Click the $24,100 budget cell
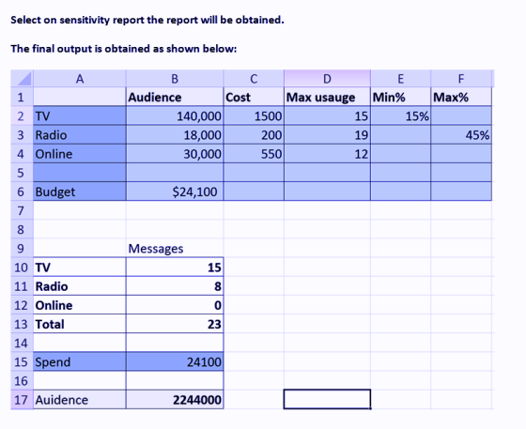 click(x=175, y=192)
